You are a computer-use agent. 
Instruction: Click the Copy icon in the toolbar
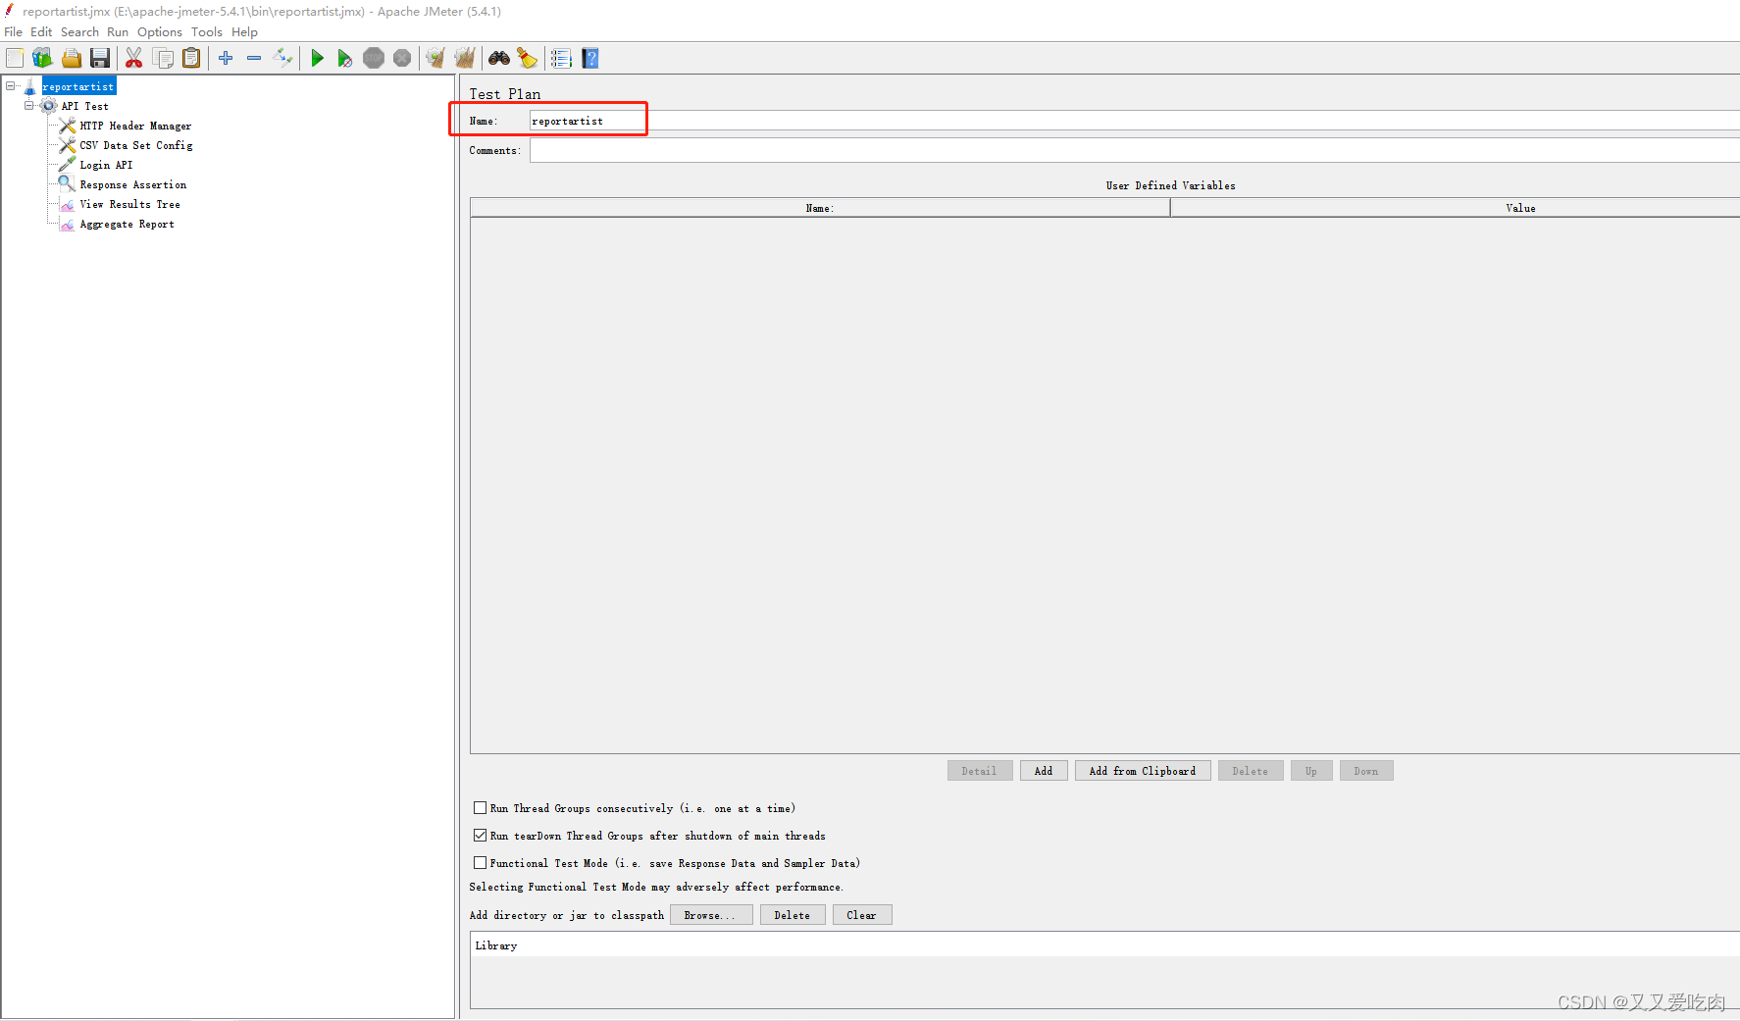click(x=164, y=58)
